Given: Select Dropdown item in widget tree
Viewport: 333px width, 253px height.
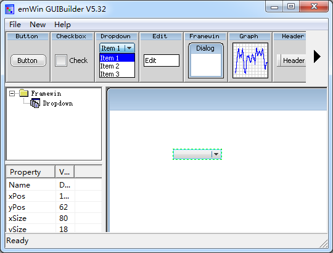Looking at the screenshot, I should click(58, 104).
